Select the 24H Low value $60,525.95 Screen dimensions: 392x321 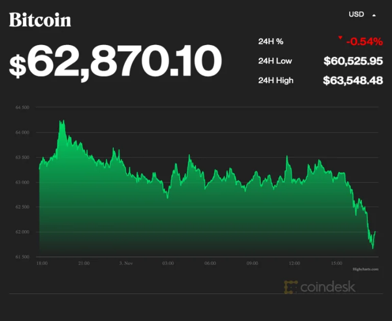(353, 61)
